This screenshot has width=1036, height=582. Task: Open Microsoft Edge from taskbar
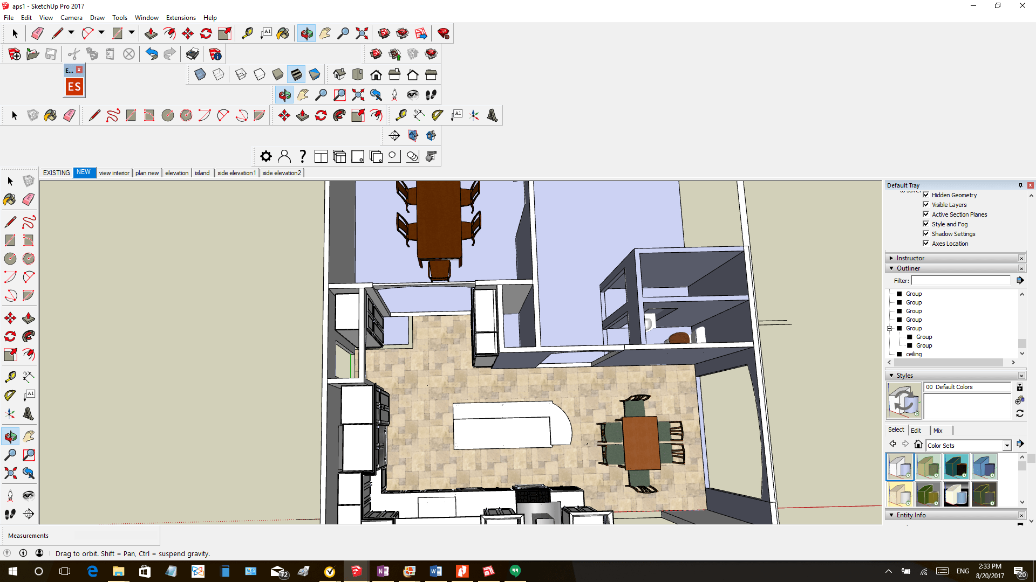coord(92,571)
